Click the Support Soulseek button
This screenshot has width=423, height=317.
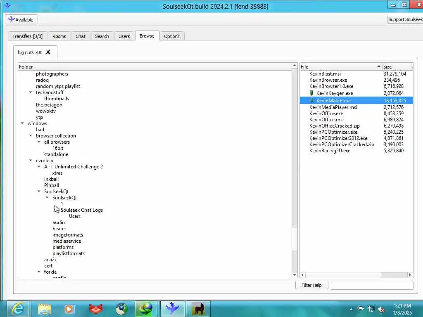405,19
